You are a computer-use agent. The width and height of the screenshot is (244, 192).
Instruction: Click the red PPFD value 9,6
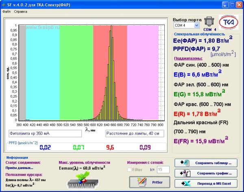click(x=110, y=147)
